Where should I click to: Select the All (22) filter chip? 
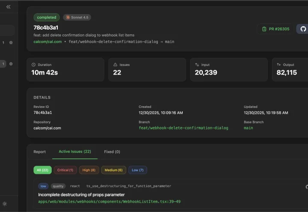[x=43, y=170]
